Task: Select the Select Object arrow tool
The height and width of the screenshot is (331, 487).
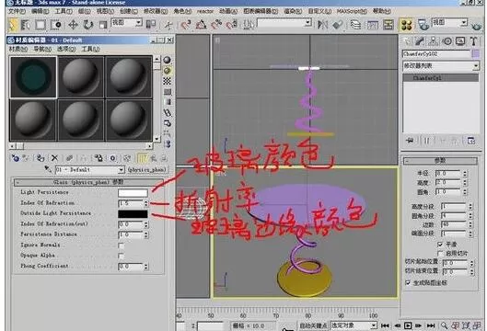Action: click(x=11, y=25)
